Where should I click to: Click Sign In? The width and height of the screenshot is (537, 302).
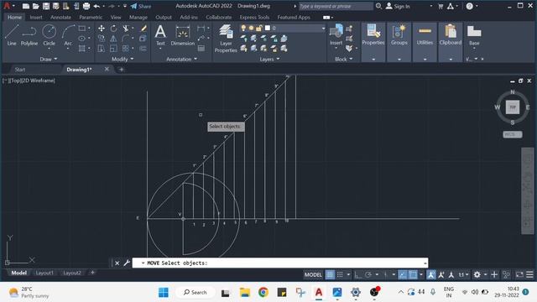[x=398, y=6]
